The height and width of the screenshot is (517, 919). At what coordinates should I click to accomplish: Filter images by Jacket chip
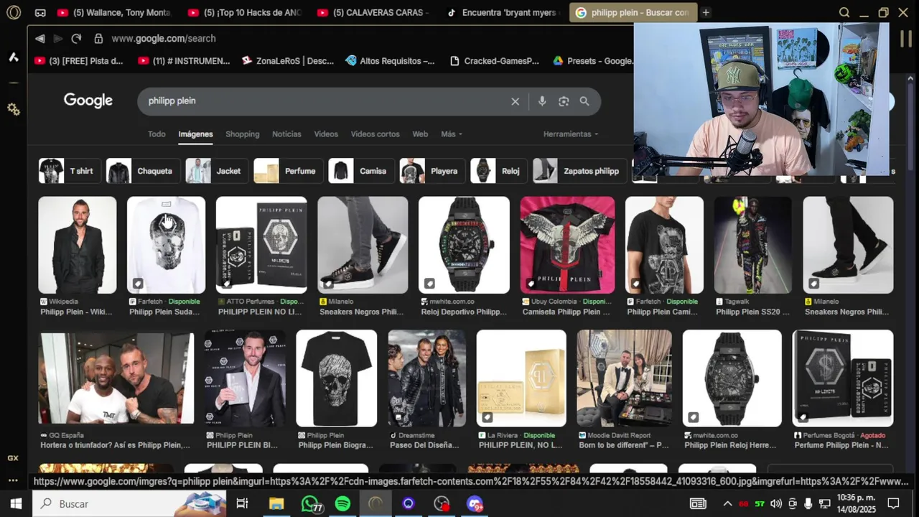point(216,171)
